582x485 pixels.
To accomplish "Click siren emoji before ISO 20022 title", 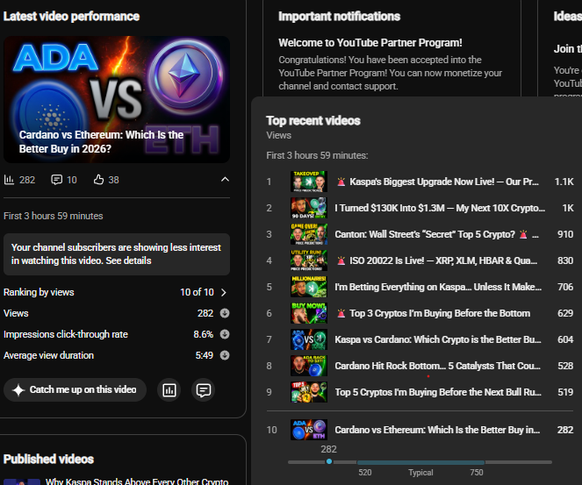I will click(x=341, y=260).
